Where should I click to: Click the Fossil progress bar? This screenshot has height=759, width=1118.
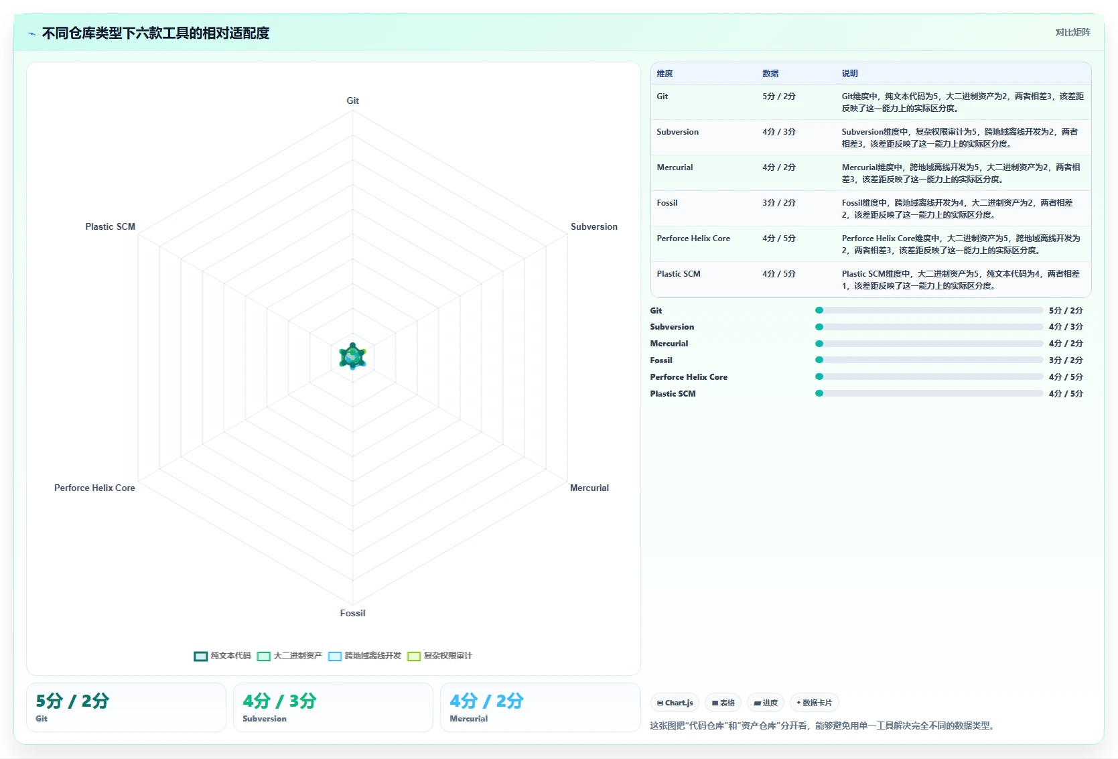click(x=929, y=360)
